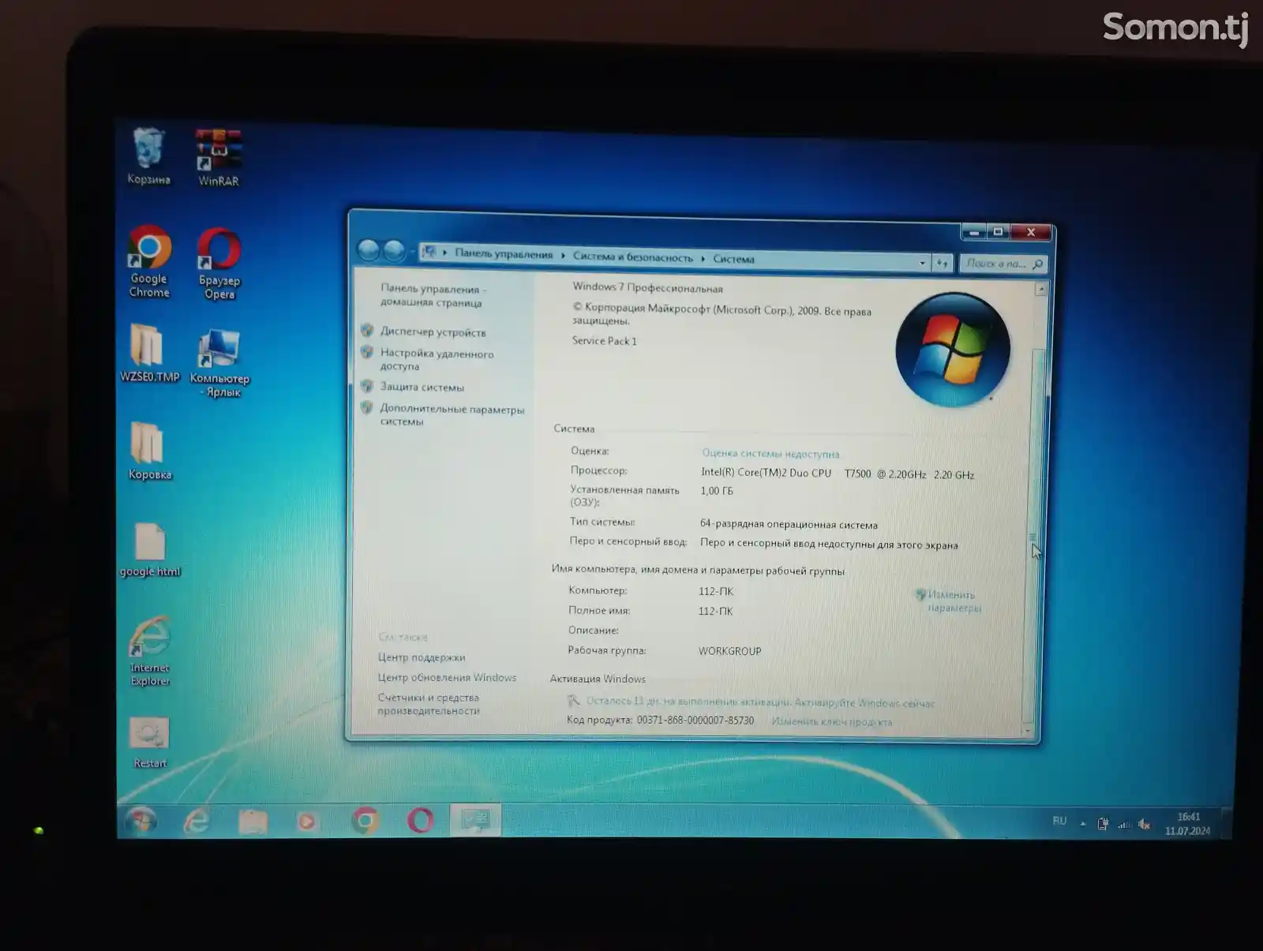Open the Recycle Bin (Корзина) desktop icon
The width and height of the screenshot is (1263, 951).
(148, 156)
